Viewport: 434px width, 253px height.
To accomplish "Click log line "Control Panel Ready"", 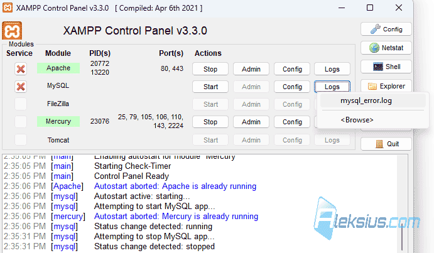I will click(131, 176).
